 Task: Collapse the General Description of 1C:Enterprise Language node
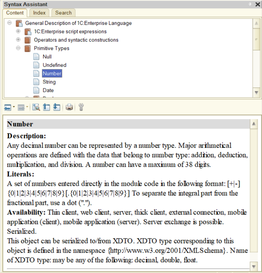coord(9,23)
